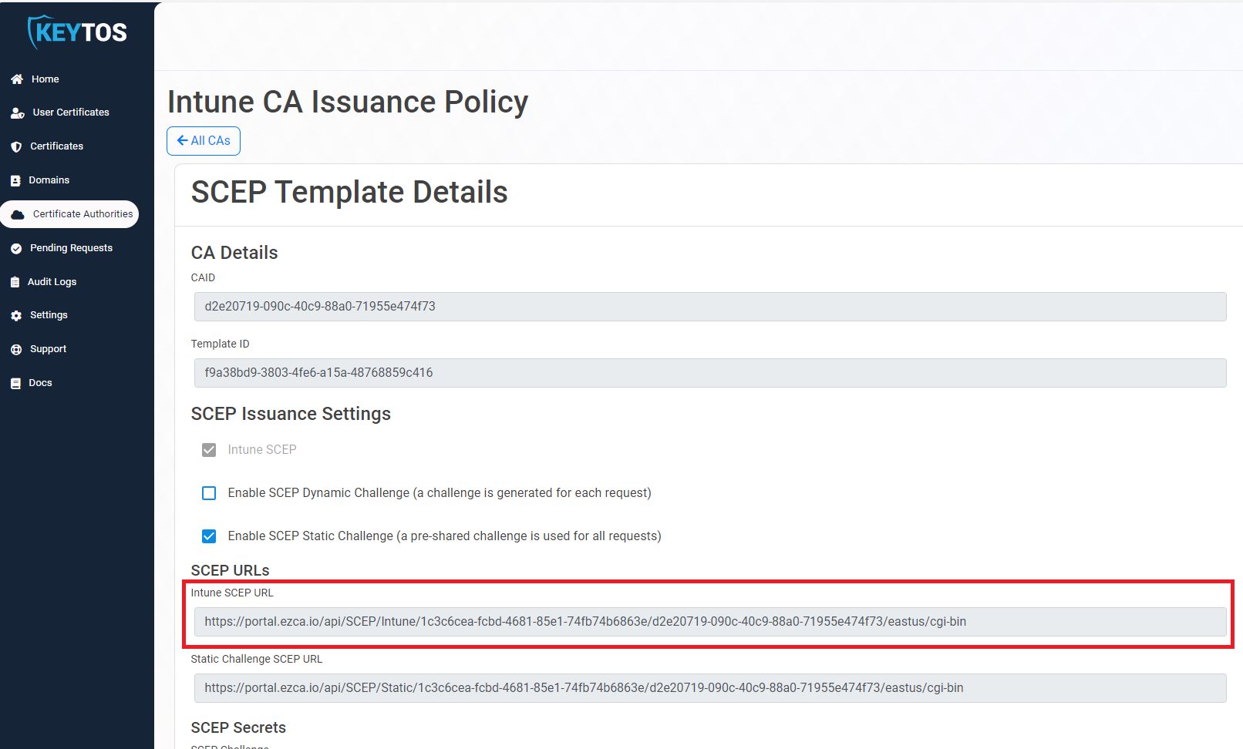Click the Static Challenge SCEP URL field
1243x749 pixels.
(710, 688)
